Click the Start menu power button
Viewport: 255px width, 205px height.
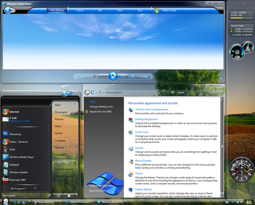(58, 195)
